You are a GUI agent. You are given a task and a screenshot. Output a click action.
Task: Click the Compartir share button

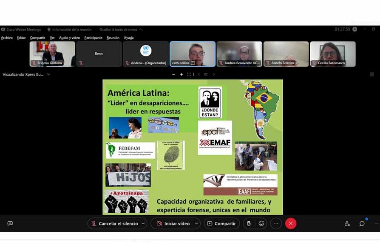click(x=221, y=223)
